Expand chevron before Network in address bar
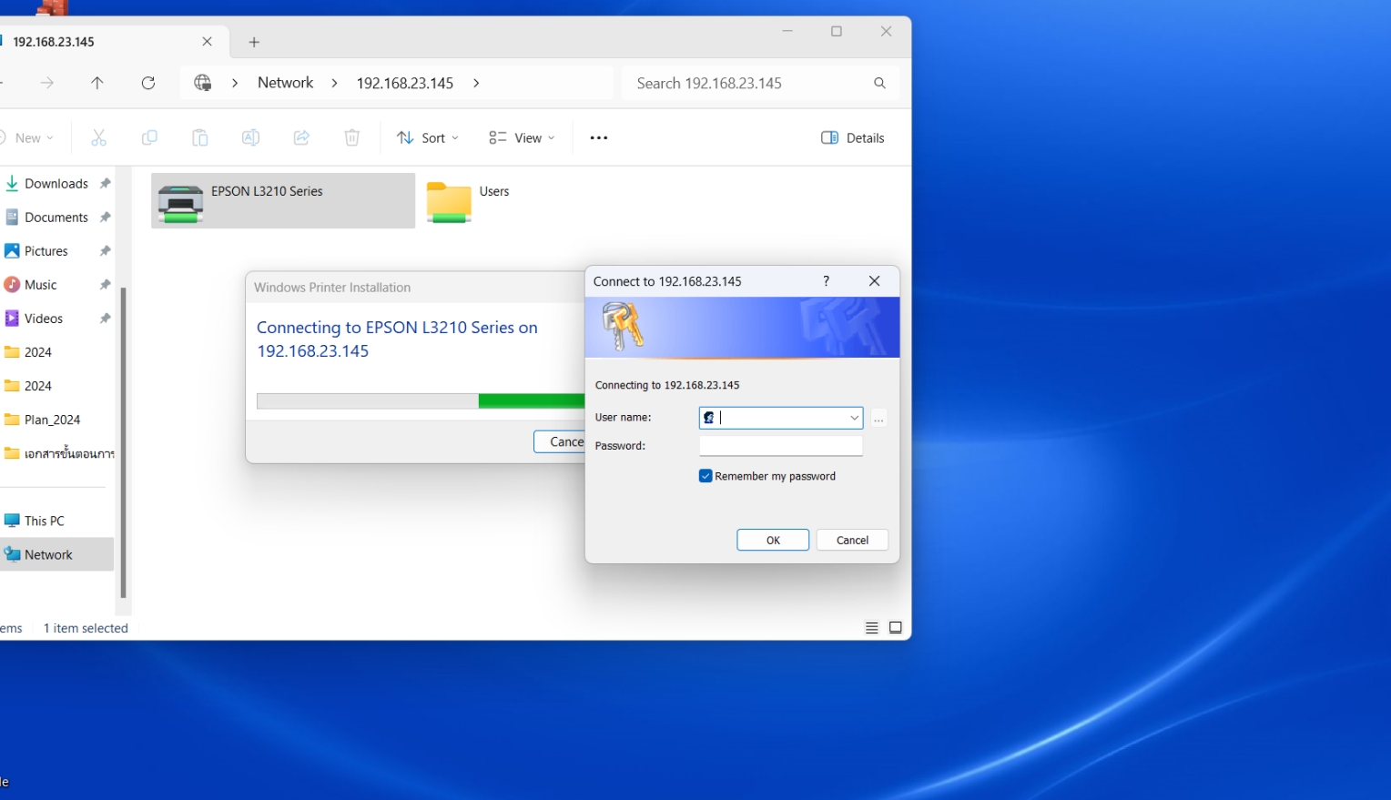1391x800 pixels. click(235, 83)
